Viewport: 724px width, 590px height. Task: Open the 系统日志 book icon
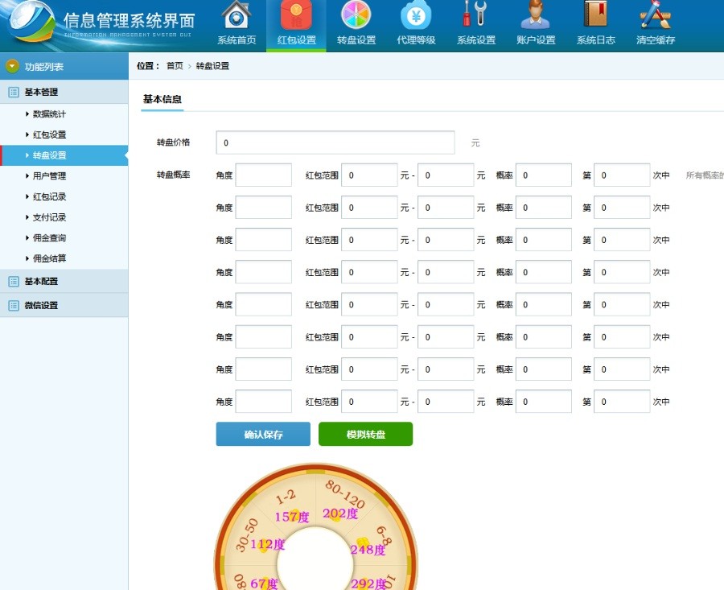pos(595,16)
